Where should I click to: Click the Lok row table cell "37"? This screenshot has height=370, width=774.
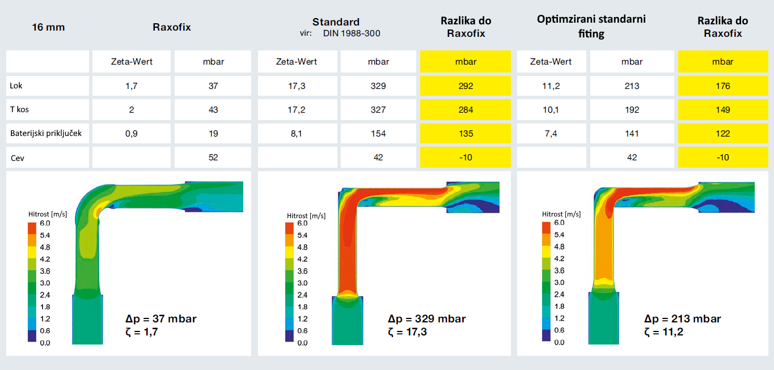[x=213, y=86]
